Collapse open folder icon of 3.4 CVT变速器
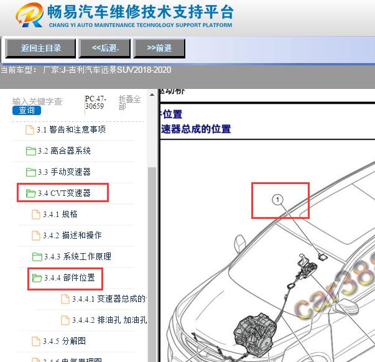375x362 pixels. point(31,193)
